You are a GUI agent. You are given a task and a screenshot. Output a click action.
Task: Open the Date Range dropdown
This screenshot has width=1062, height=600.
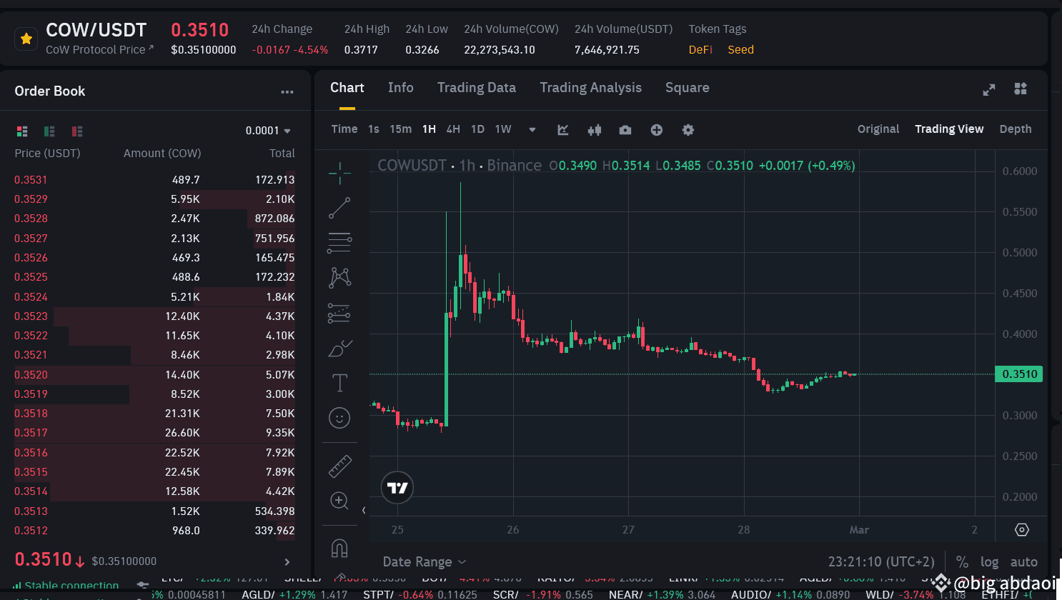pyautogui.click(x=425, y=562)
